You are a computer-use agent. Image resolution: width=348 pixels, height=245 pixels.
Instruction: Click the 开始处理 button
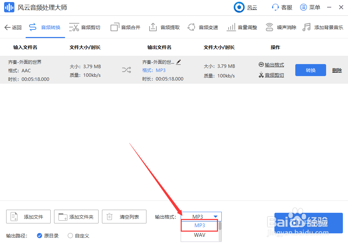pos(309,223)
